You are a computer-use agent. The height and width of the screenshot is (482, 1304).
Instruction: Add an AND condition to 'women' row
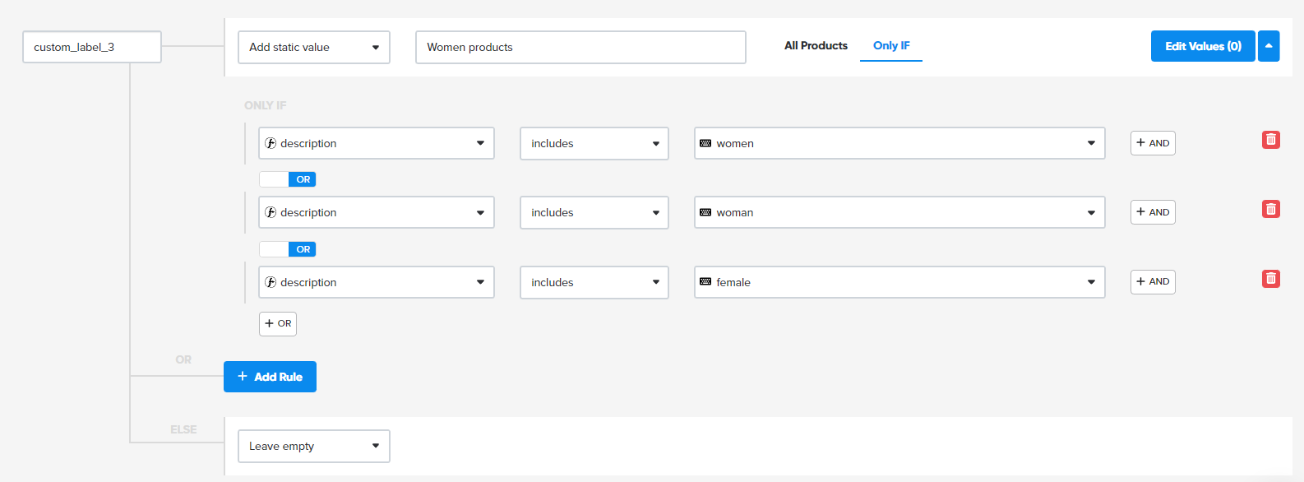click(1152, 143)
